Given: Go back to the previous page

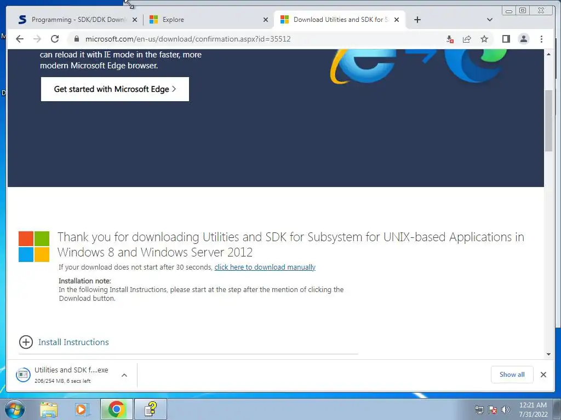Looking at the screenshot, I should [x=20, y=39].
